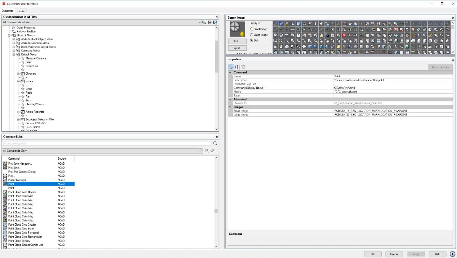Click the alphabetical sort icon in Properties
457x258 pixels.
point(236,67)
